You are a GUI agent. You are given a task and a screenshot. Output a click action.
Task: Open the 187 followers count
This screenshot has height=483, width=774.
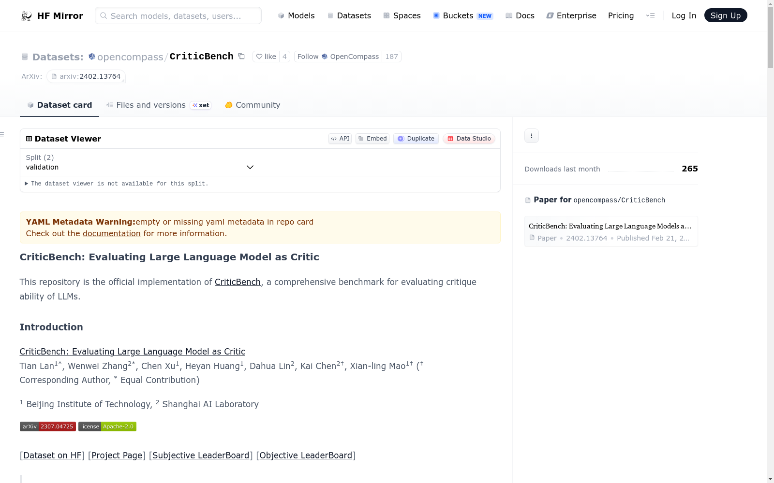[391, 57]
